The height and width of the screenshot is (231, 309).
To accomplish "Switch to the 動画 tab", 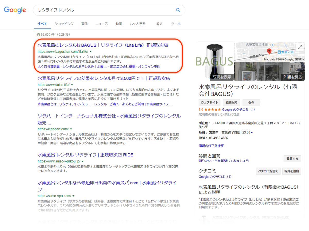I will (x=119, y=24).
